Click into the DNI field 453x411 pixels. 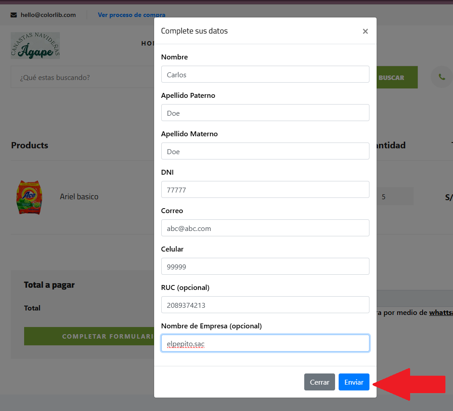265,190
